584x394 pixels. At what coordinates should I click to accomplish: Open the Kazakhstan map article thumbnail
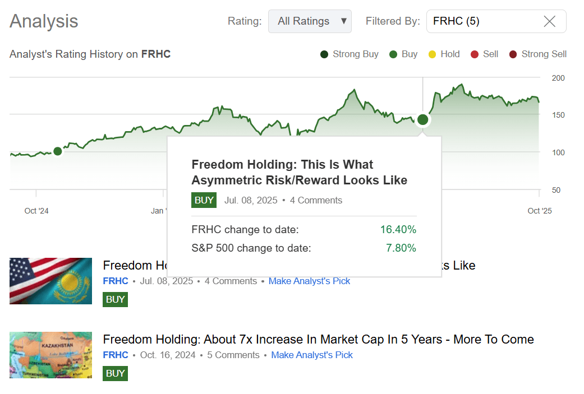(x=50, y=355)
